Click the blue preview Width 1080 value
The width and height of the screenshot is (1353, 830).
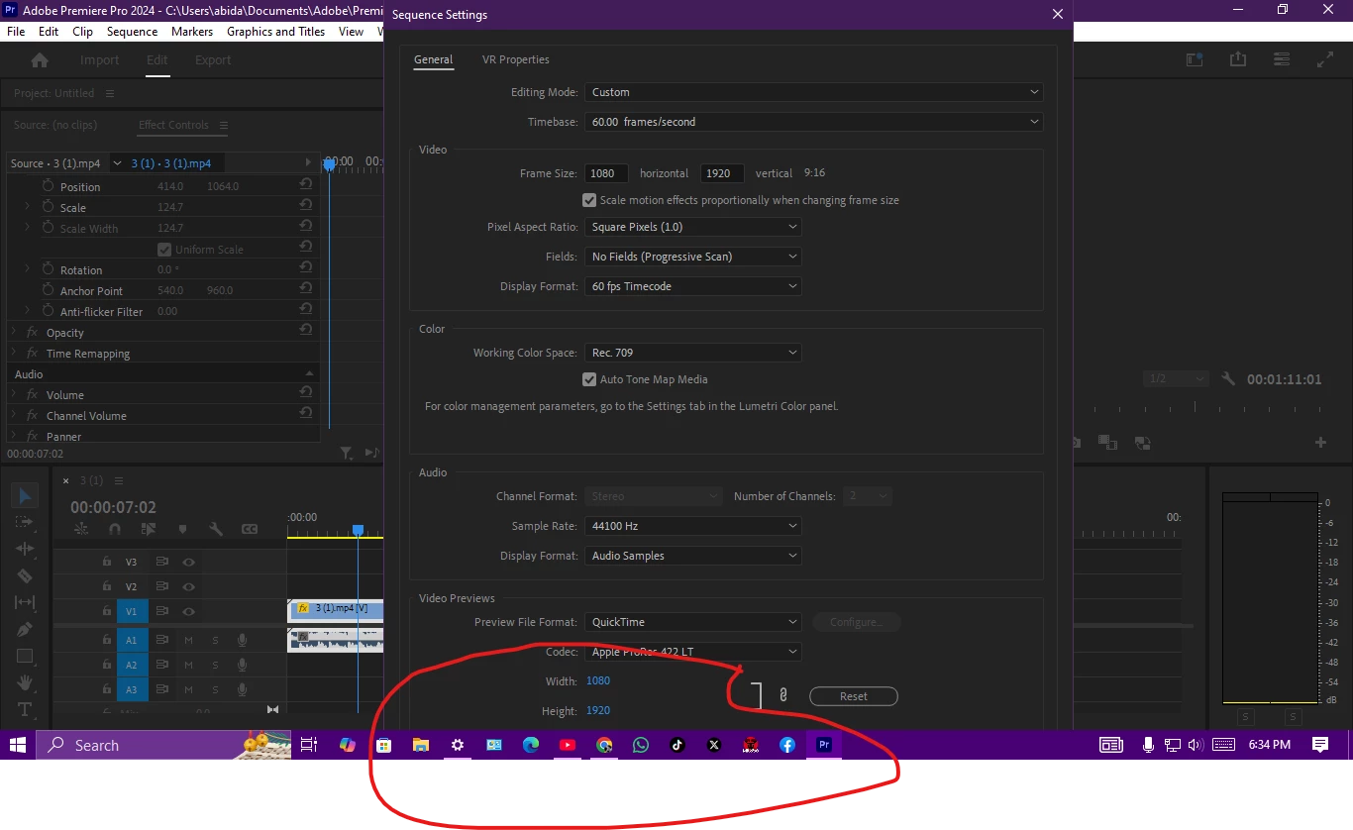(598, 680)
